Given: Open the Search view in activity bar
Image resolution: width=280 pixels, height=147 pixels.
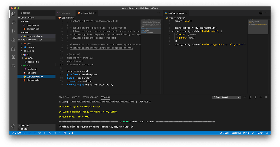Looking at the screenshot, I should (x=13, y=23).
